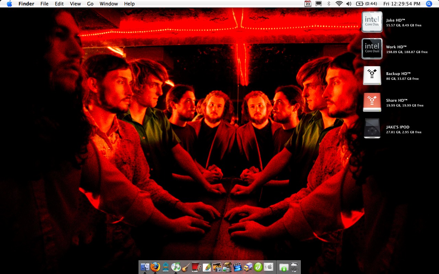
Task: Open the wishing well app in Dock
Action: [x=227, y=267]
